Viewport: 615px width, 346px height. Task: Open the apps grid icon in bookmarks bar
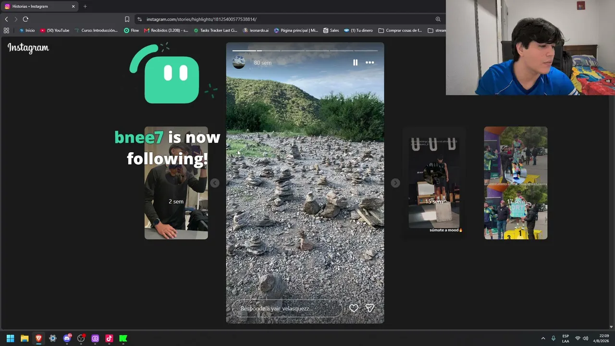click(x=6, y=30)
